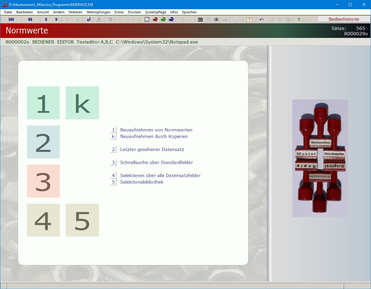Click the greyed printer icon
This screenshot has height=289, width=371.
(x=236, y=20)
